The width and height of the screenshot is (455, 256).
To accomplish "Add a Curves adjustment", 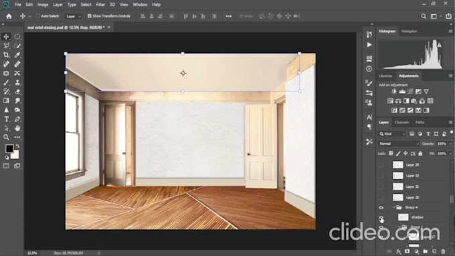I will point(410,92).
